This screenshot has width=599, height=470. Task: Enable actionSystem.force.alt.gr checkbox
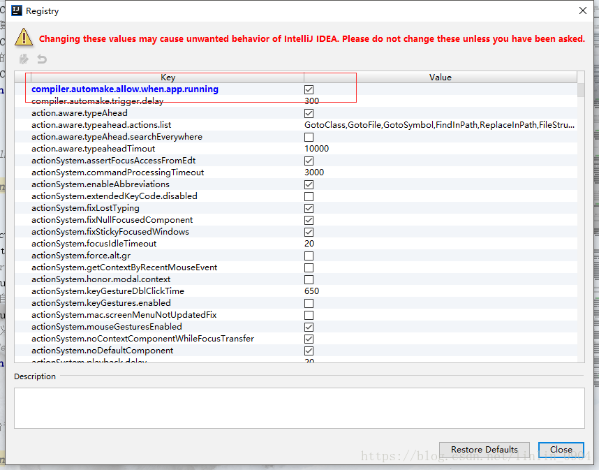pos(309,255)
